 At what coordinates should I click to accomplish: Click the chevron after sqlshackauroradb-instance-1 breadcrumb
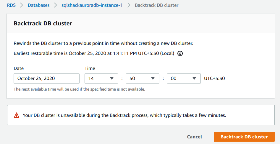point(129,5)
